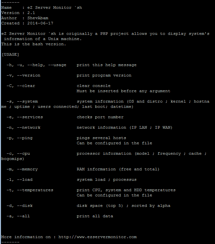Click the --all option flag

[x=23, y=216]
